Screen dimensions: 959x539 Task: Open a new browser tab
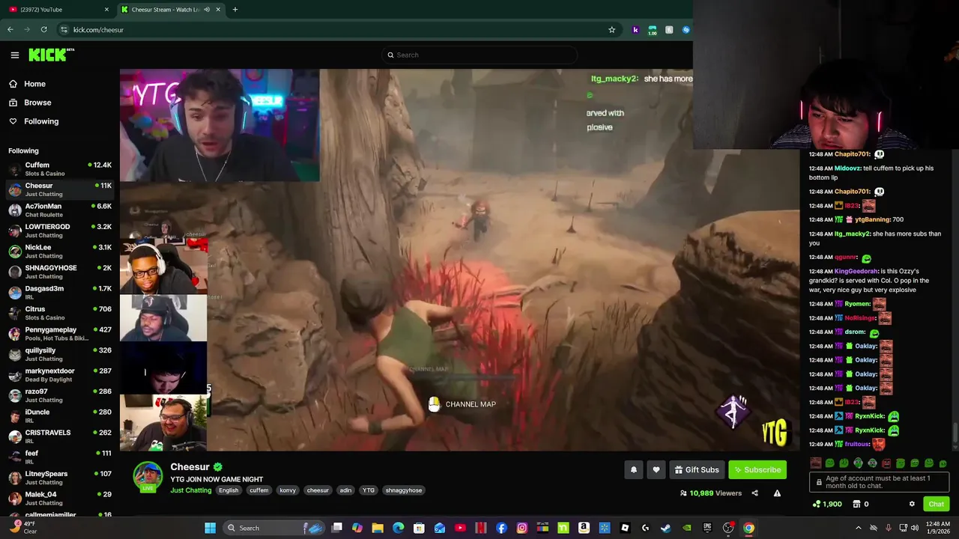click(x=235, y=10)
